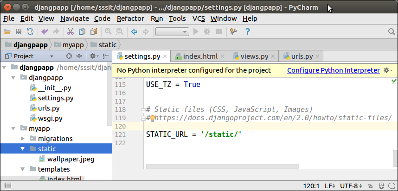Select wallpaper.jpeg in the project tree

point(67,159)
